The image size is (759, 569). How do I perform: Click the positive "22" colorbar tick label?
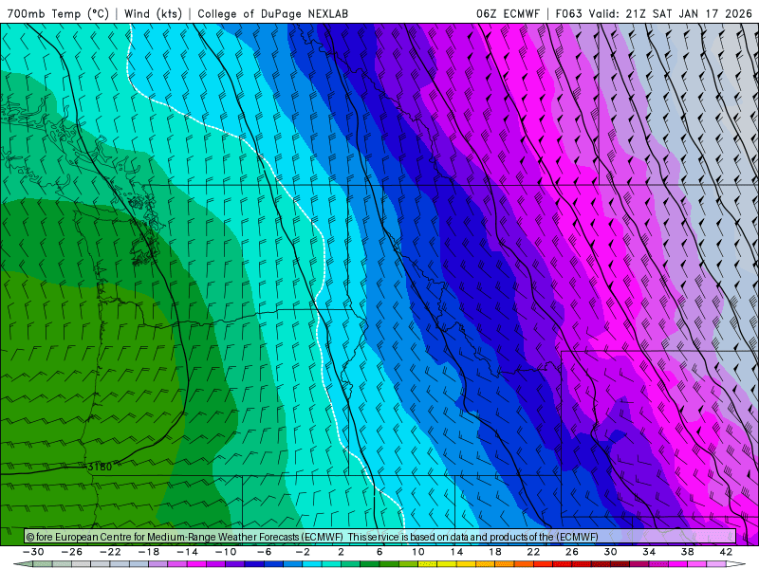(533, 552)
